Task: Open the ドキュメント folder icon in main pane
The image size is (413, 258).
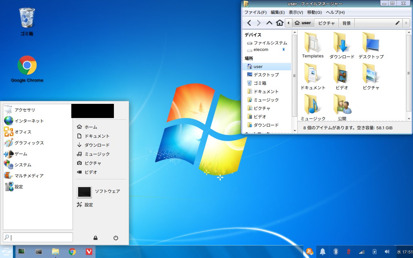Action: point(313,76)
